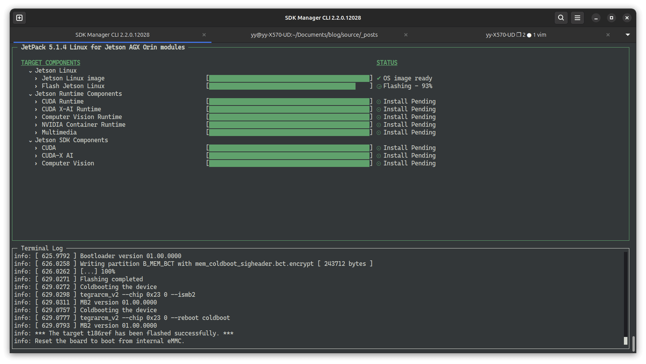This screenshot has height=364, width=646.
Task: Click the Flash Jetson Linux progress bar
Action: [x=289, y=86]
